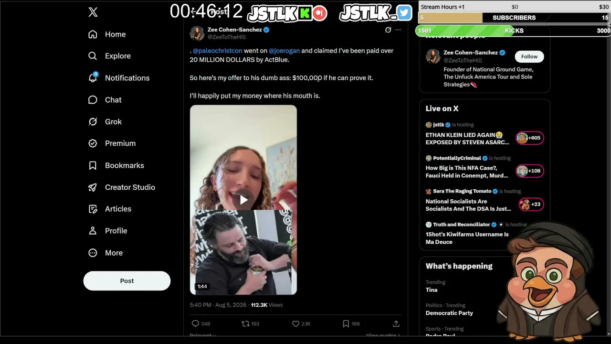Join Sara The Raging Tomato space +23 badge
The width and height of the screenshot is (611, 344).
pos(531,204)
